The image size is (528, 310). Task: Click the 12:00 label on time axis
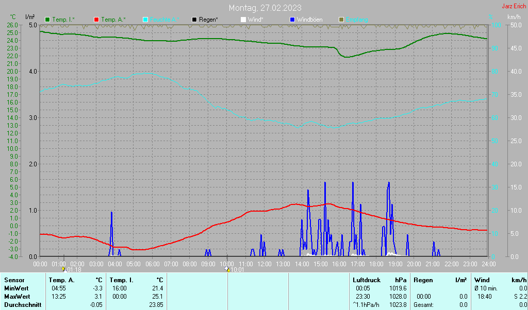point(264,264)
